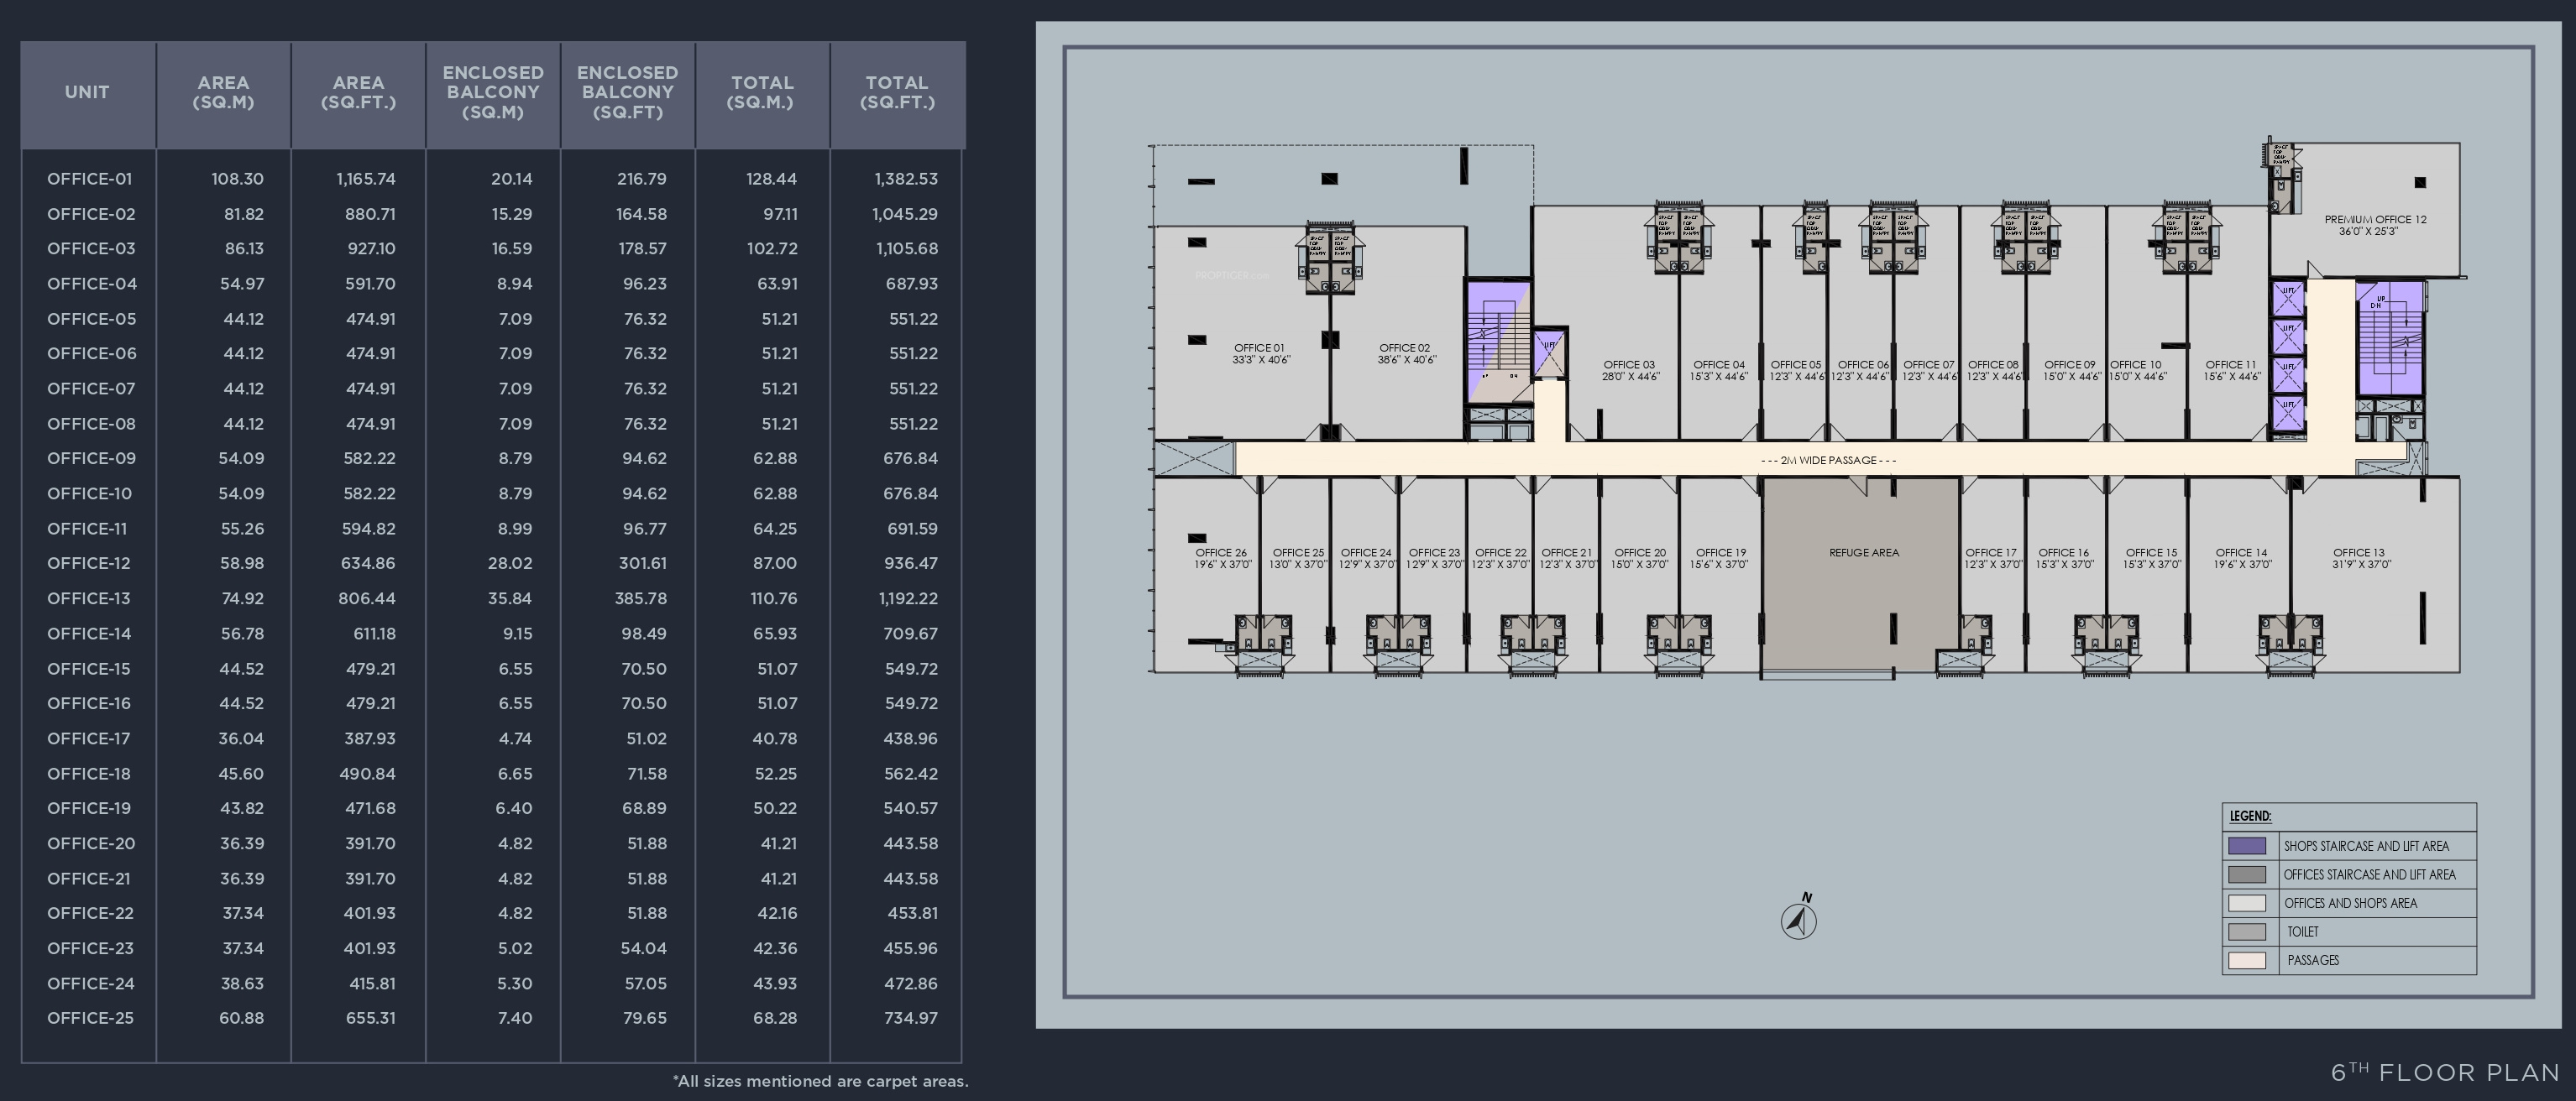Click the 6th Floor Plan title
This screenshot has height=1101, width=2576.
[2445, 1073]
